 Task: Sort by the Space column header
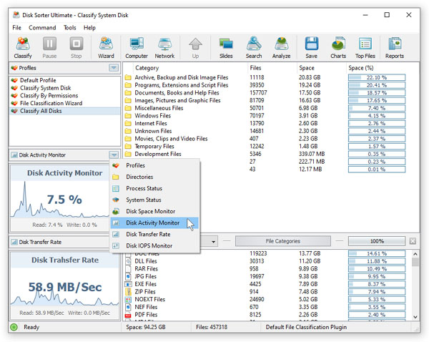[x=321, y=68]
